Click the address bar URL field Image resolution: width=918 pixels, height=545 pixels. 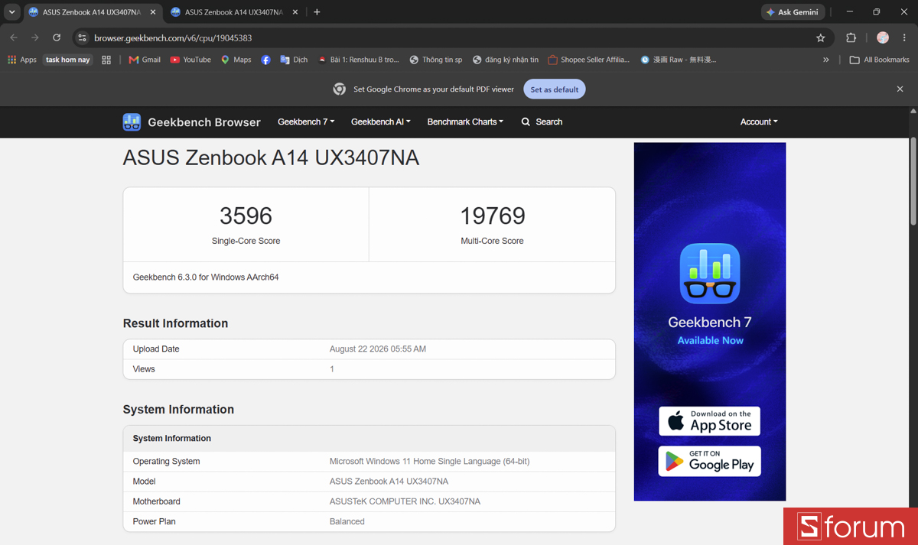(x=451, y=37)
